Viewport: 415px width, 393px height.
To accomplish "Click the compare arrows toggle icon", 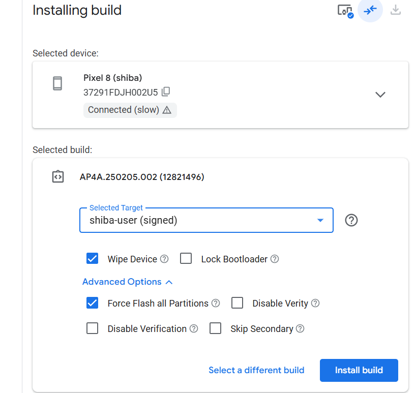I will (x=370, y=10).
